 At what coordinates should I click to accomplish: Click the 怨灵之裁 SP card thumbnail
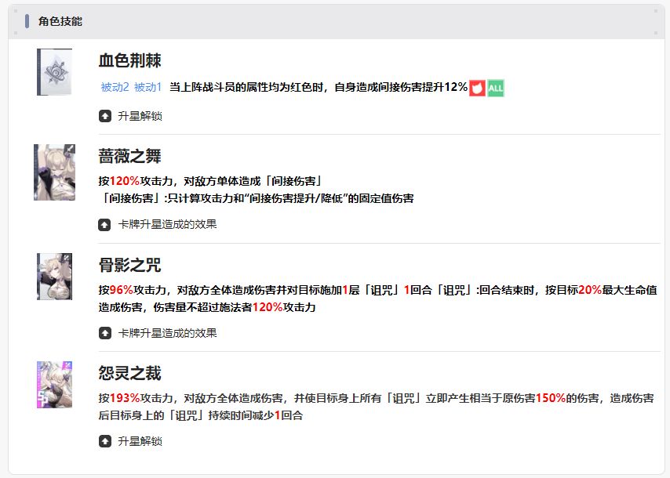(54, 385)
